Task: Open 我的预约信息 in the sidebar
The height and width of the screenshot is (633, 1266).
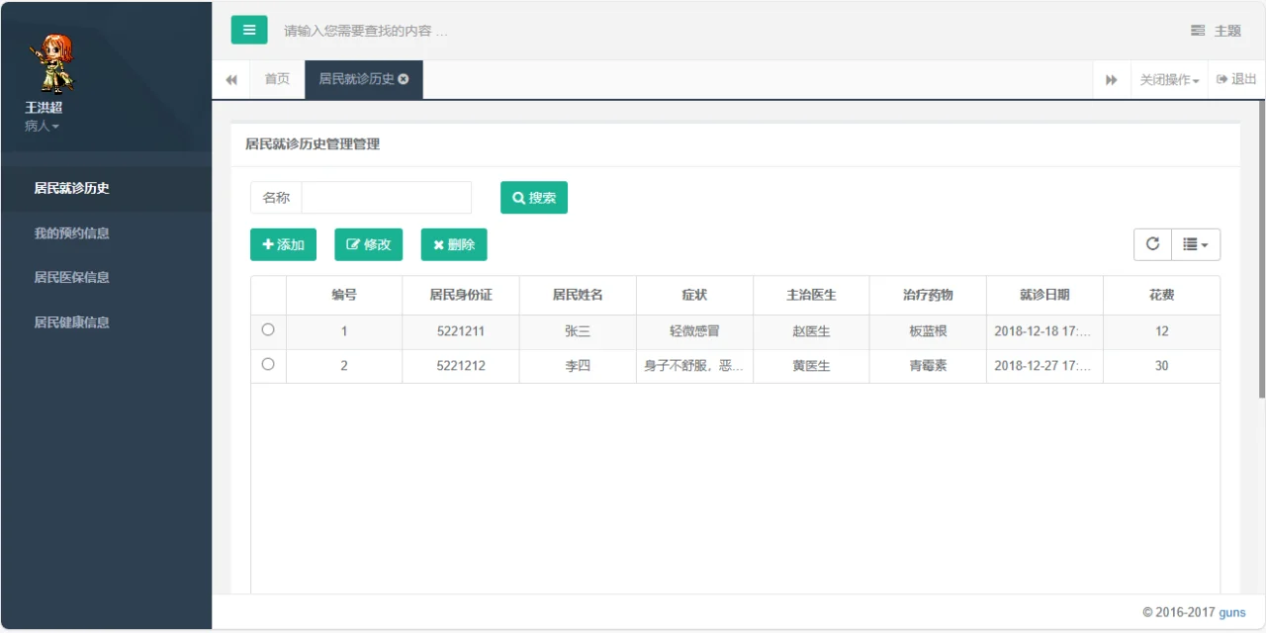Action: pos(71,233)
